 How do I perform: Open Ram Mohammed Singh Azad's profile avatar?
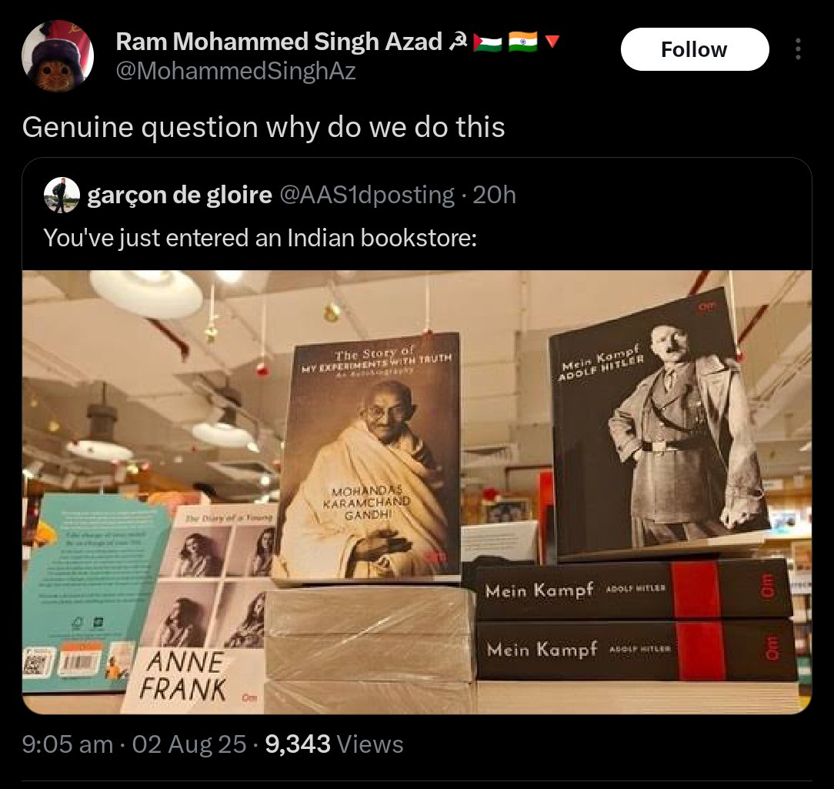pyautogui.click(x=58, y=56)
